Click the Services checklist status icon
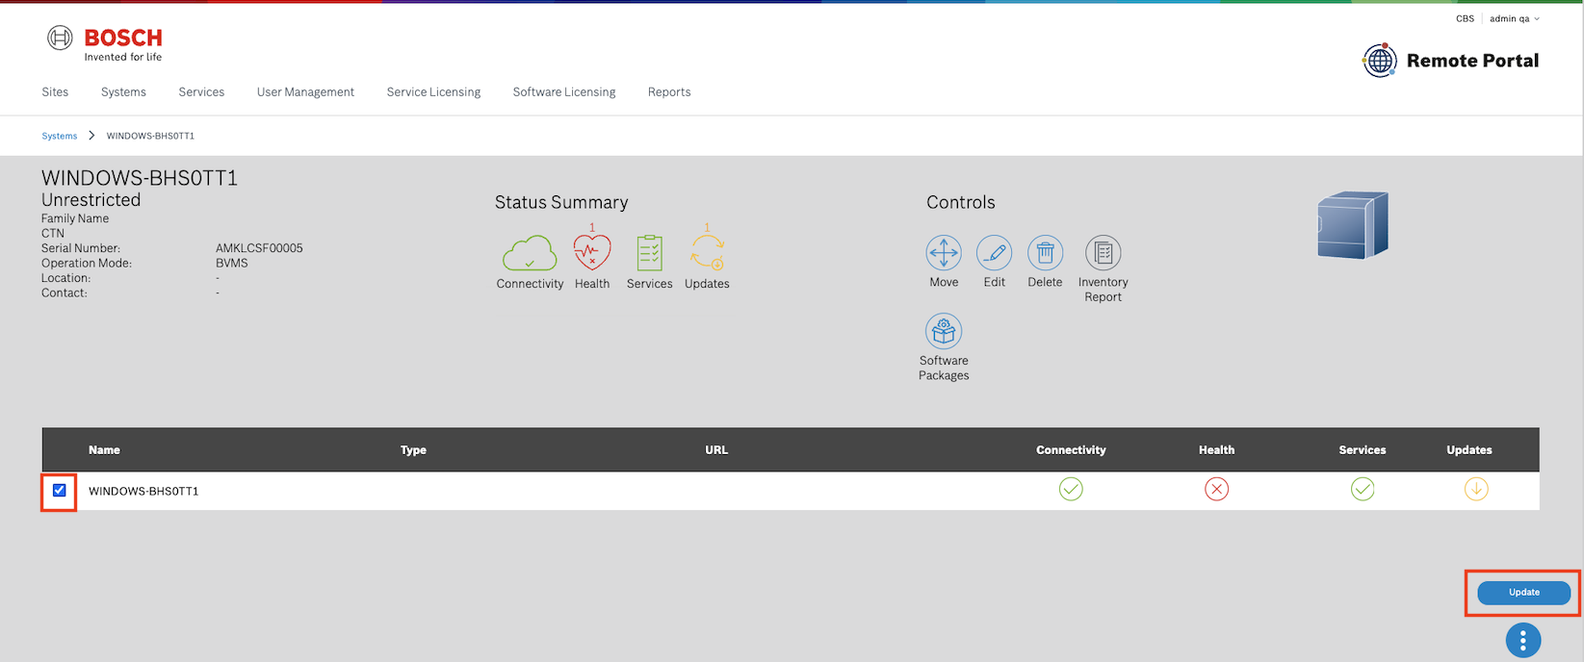This screenshot has height=662, width=1584. click(649, 253)
